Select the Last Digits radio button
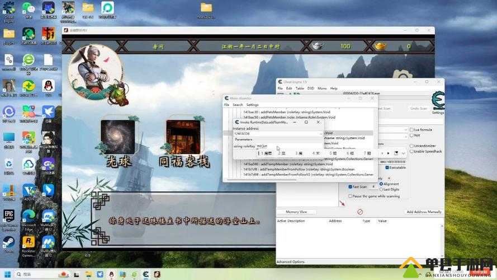This screenshot has height=280, width=497. click(x=381, y=189)
